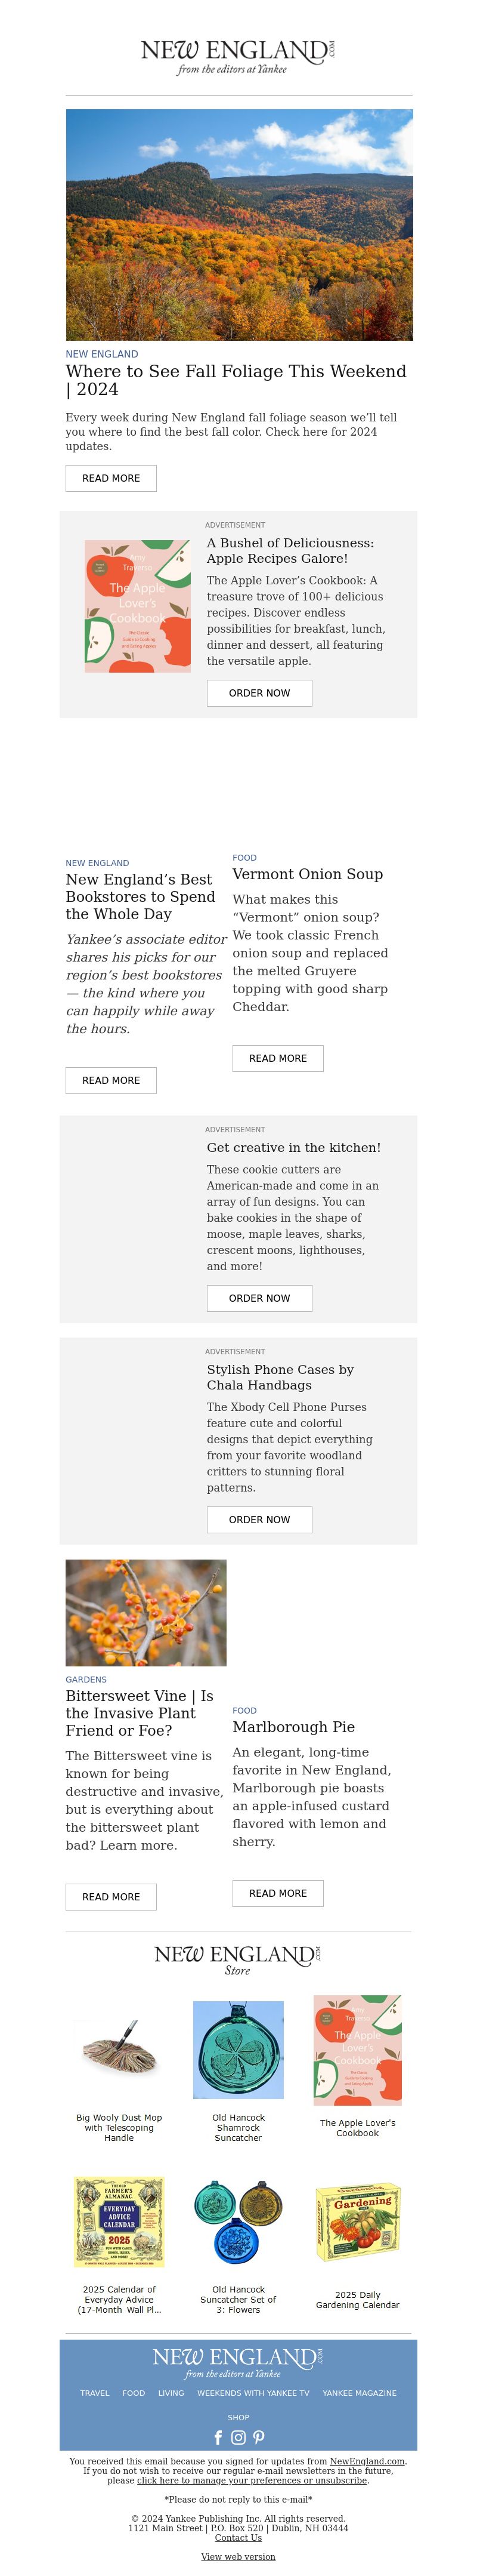The height and width of the screenshot is (2576, 477).
Task: Open the Yankee Magazine footer menu item
Action: pos(359,2393)
